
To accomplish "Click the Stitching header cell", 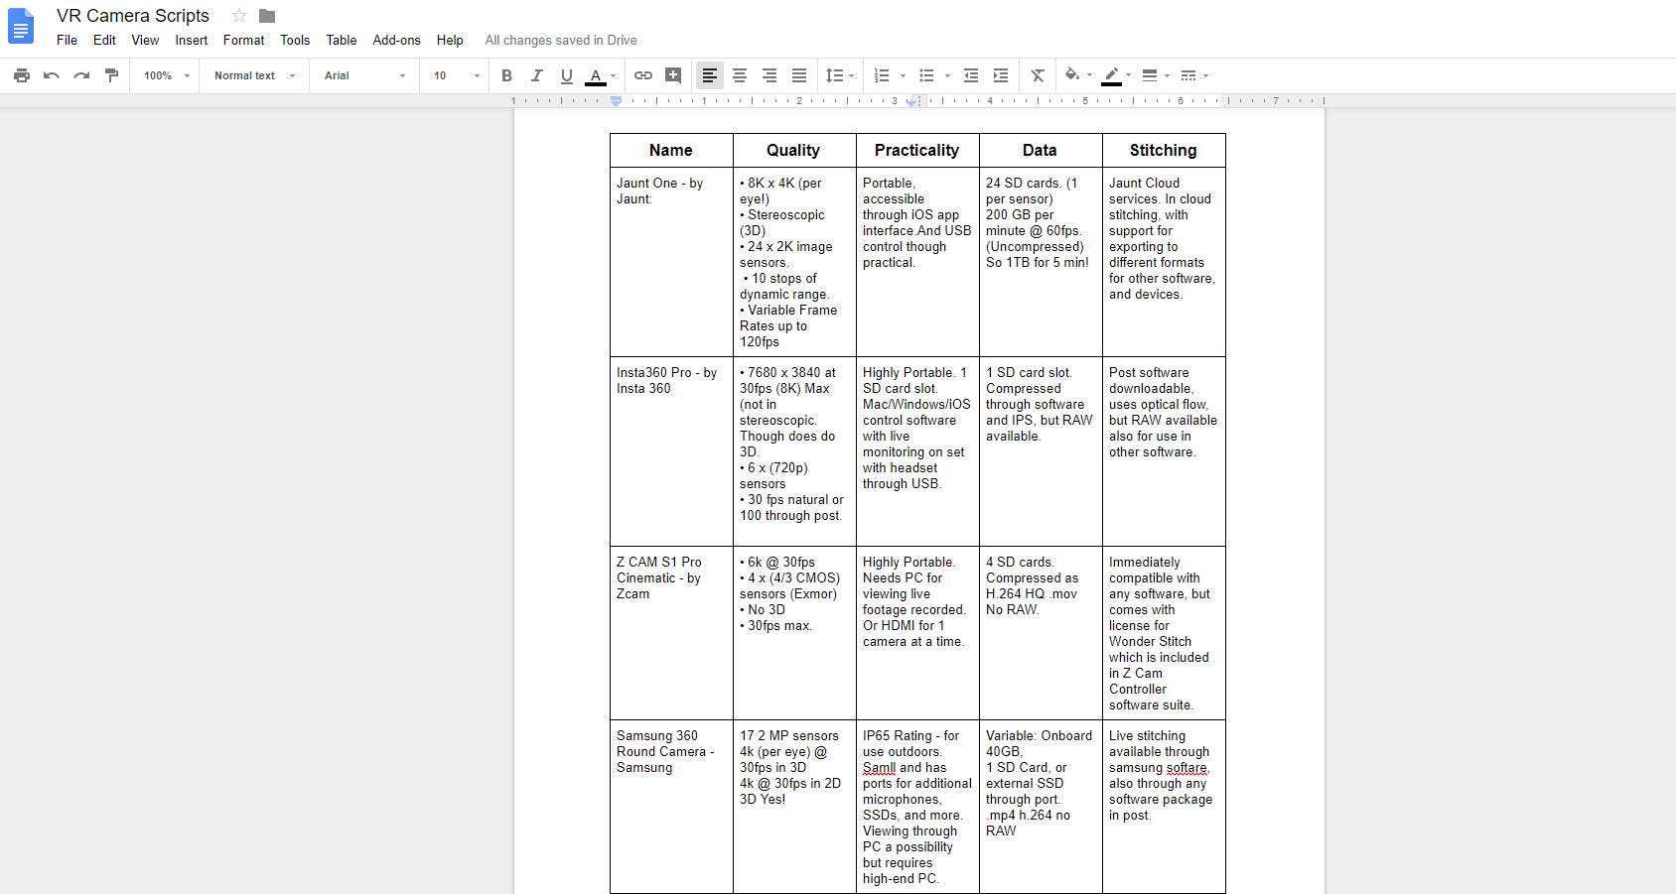I will point(1163,151).
